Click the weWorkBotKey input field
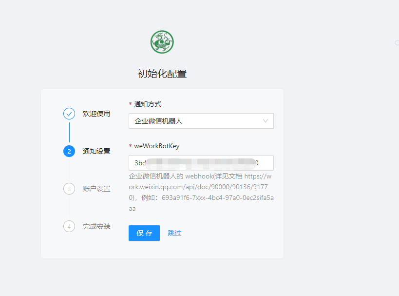The width and height of the screenshot is (399, 296). click(x=201, y=163)
